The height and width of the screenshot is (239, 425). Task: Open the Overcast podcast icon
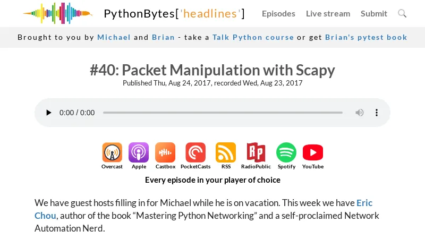(x=112, y=152)
